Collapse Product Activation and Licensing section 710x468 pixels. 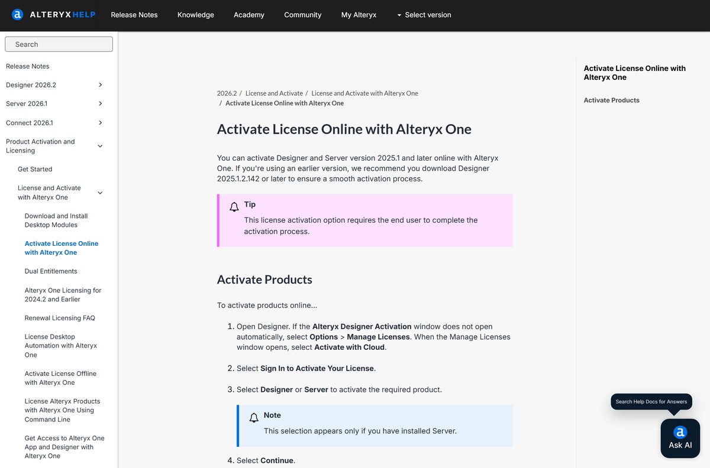100,146
